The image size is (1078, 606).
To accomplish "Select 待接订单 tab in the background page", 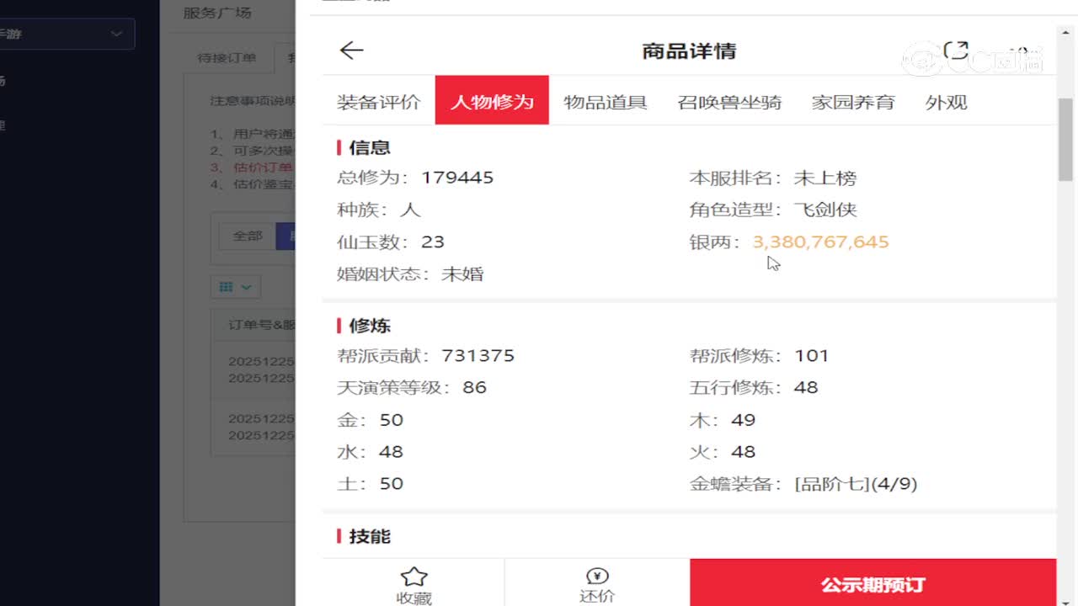I will point(227,58).
